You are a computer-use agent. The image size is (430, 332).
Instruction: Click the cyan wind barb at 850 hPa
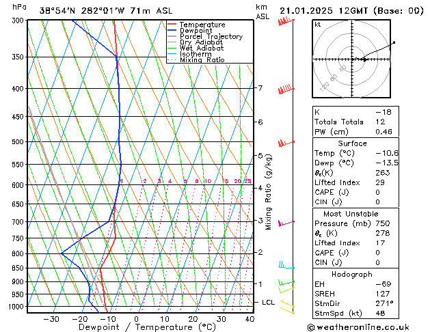[286, 265]
